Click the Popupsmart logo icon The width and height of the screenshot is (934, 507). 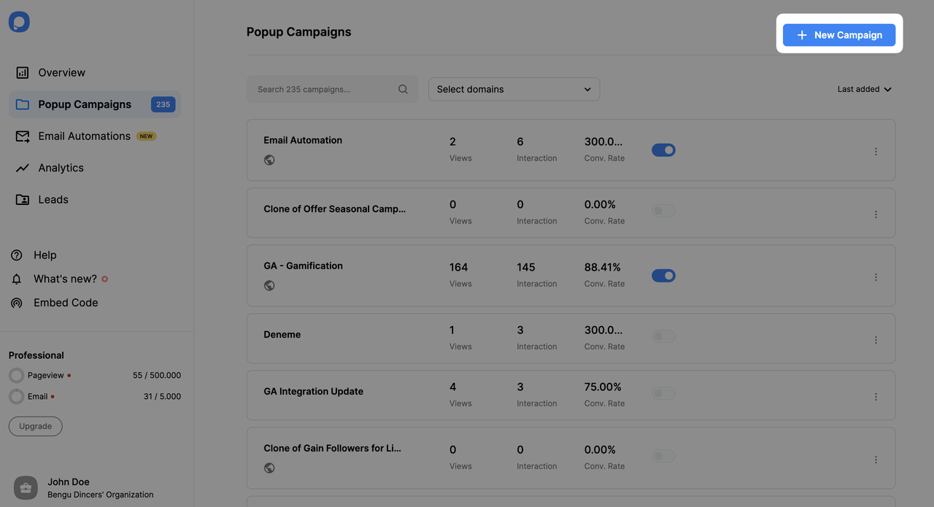pos(18,21)
